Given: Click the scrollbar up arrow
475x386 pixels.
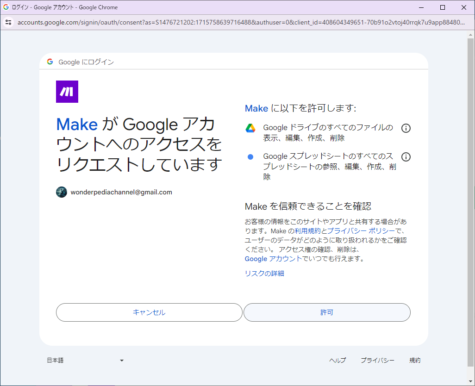Looking at the screenshot, I should point(470,35).
